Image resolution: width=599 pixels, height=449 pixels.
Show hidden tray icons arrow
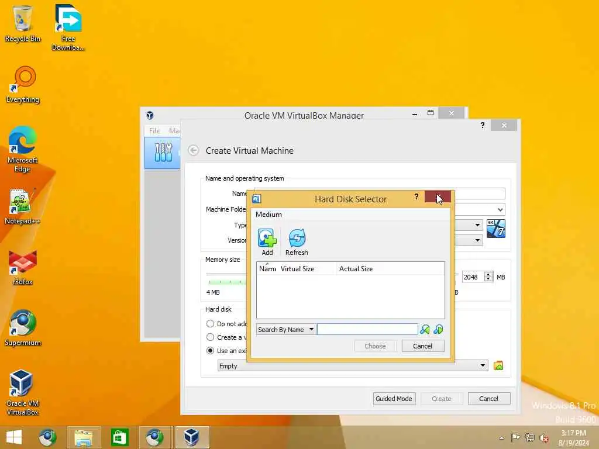coord(501,438)
